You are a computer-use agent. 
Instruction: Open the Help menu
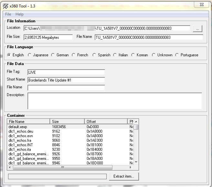pos(19,14)
